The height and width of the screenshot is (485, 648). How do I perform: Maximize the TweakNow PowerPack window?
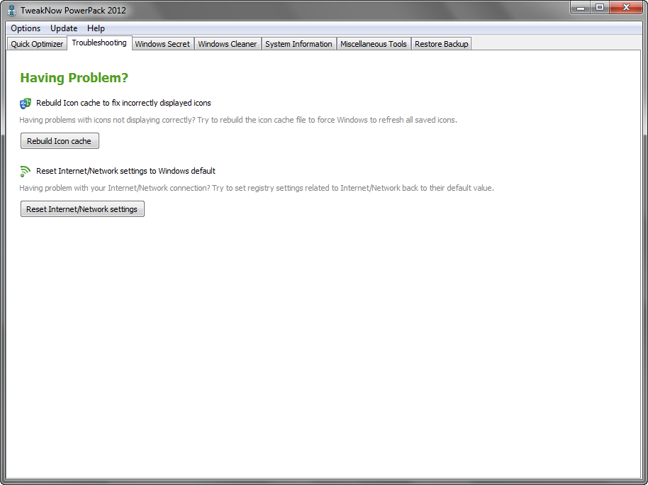point(600,7)
